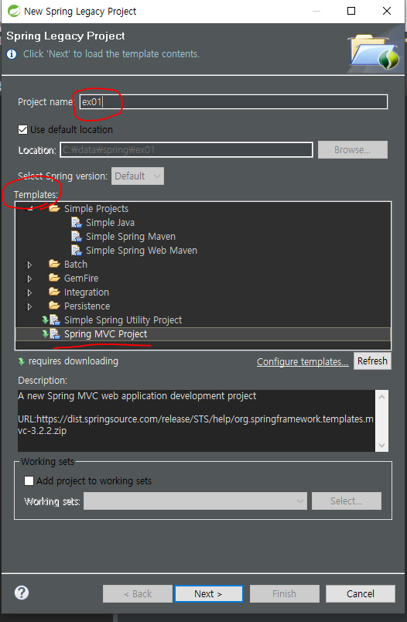Viewport: 407px width, 622px height.
Task: Toggle the Use default location checkbox
Action: pos(23,130)
